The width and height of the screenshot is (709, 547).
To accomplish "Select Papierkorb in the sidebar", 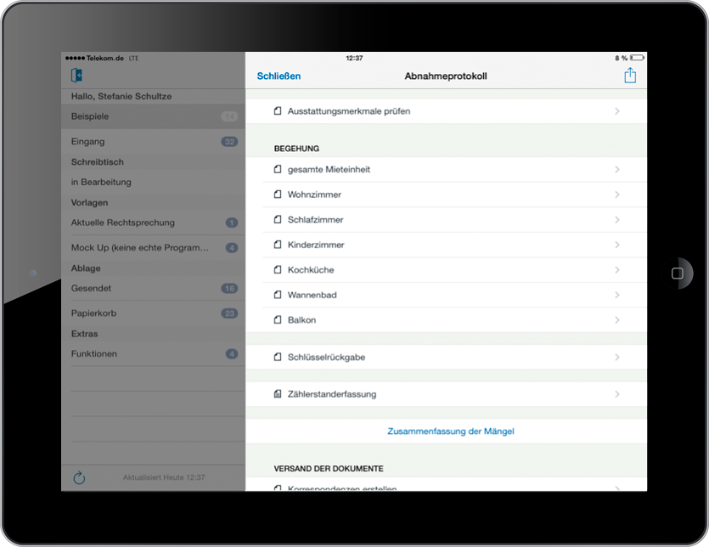I will (x=154, y=313).
